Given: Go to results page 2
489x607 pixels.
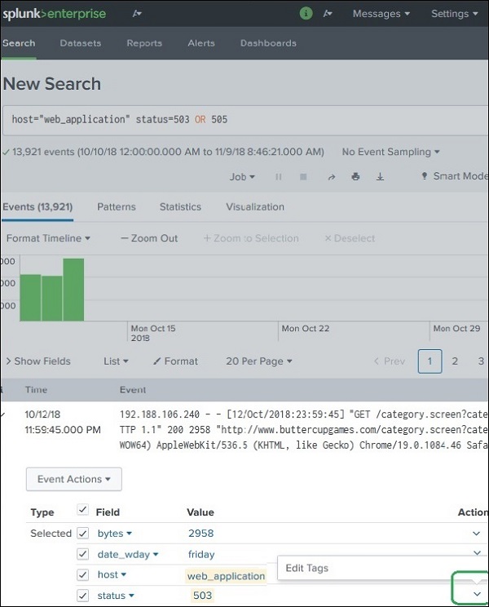Looking at the screenshot, I should [455, 361].
